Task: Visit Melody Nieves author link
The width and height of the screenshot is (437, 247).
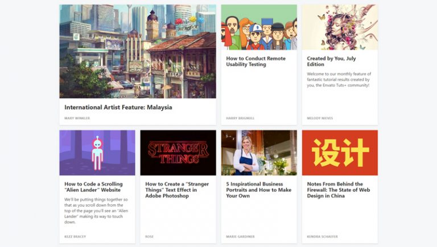Action: coord(320,118)
